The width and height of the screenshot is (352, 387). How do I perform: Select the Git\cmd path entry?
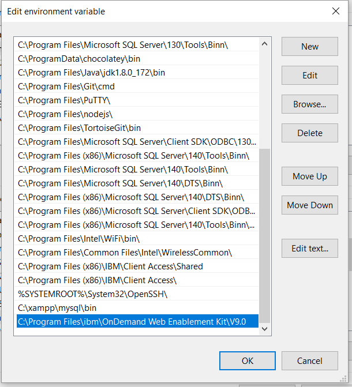[137, 87]
